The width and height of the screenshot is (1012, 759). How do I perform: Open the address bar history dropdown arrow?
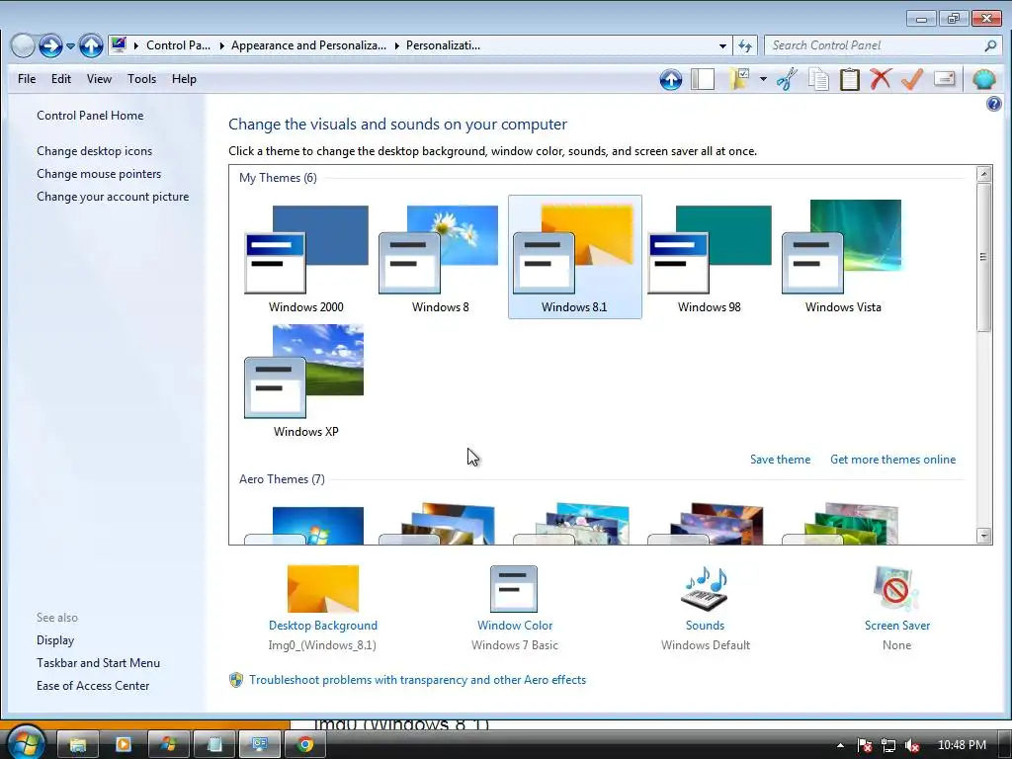722,45
